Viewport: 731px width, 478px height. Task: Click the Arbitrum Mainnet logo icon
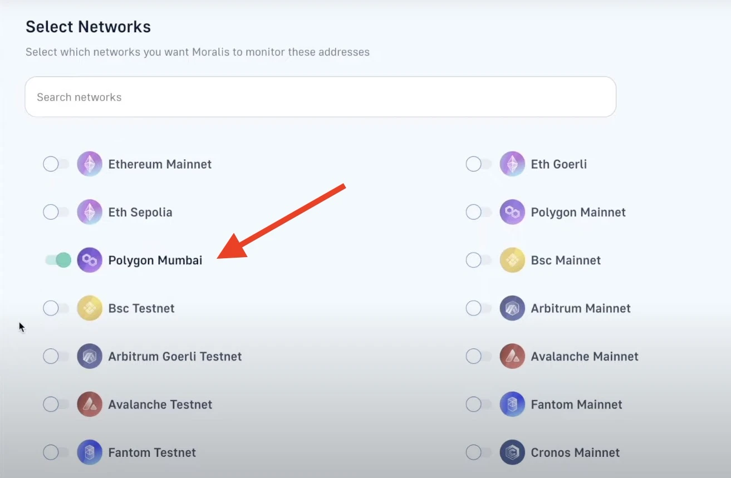512,308
